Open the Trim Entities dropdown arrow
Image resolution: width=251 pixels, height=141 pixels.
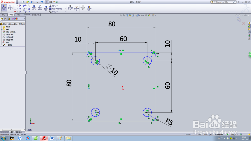point(34,12)
